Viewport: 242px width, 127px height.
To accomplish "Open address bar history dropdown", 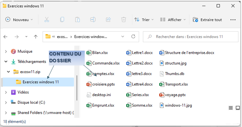I will [123, 36].
